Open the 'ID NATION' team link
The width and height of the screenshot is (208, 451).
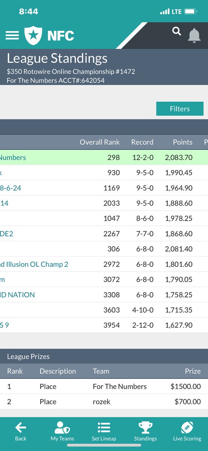coord(17,295)
